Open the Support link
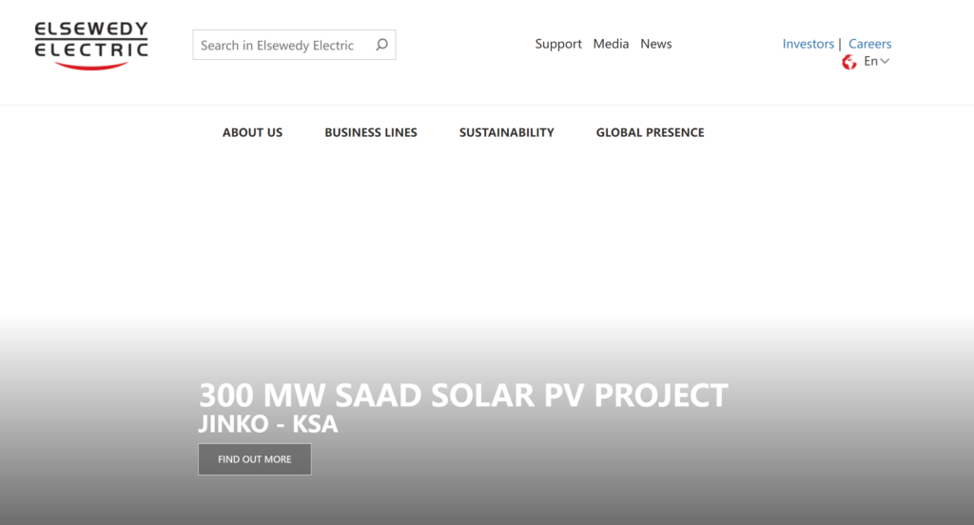This screenshot has height=525, width=974. click(x=558, y=44)
